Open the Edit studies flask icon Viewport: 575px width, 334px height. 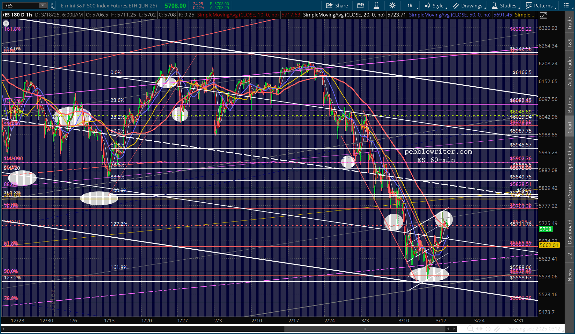click(x=376, y=5)
